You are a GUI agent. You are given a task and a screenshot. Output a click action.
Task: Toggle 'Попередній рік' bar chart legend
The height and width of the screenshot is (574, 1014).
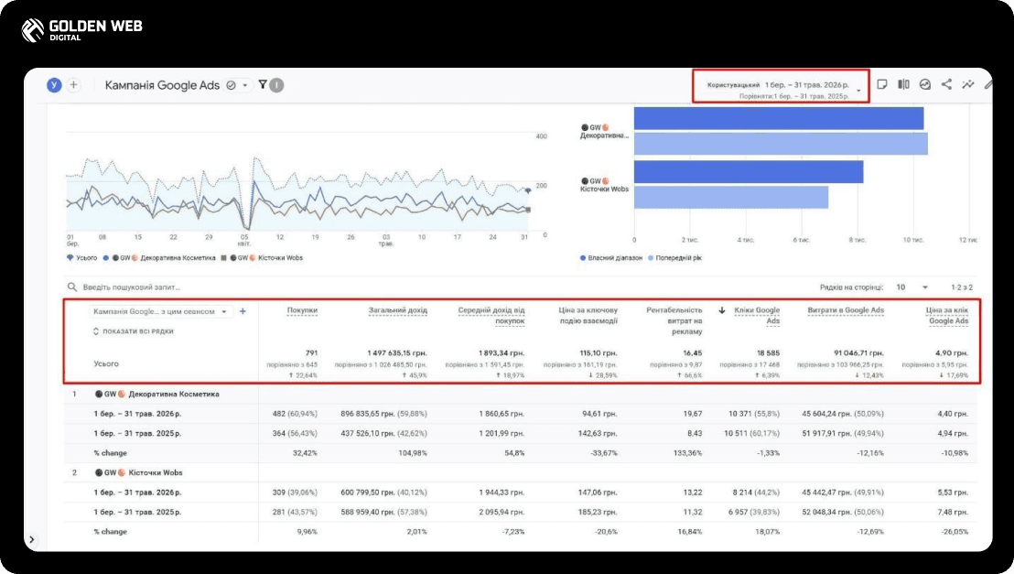coord(674,257)
